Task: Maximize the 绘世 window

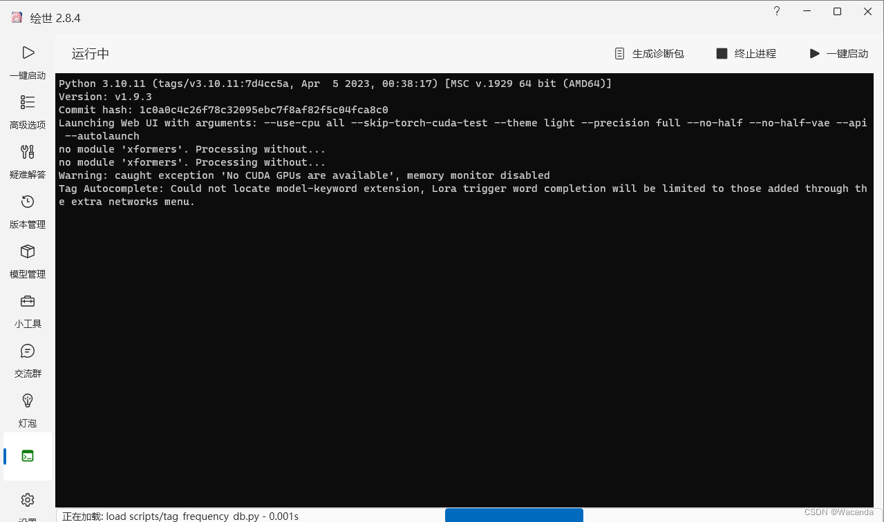Action: point(837,12)
